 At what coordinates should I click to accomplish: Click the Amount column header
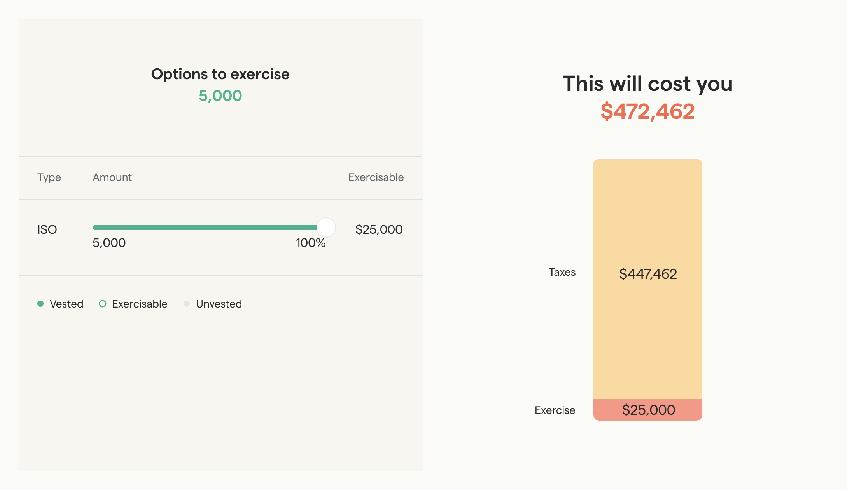(112, 177)
